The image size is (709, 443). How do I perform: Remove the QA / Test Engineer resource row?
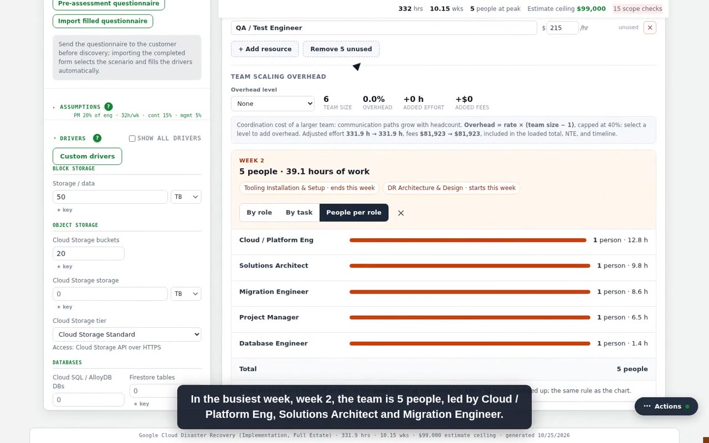point(650,28)
